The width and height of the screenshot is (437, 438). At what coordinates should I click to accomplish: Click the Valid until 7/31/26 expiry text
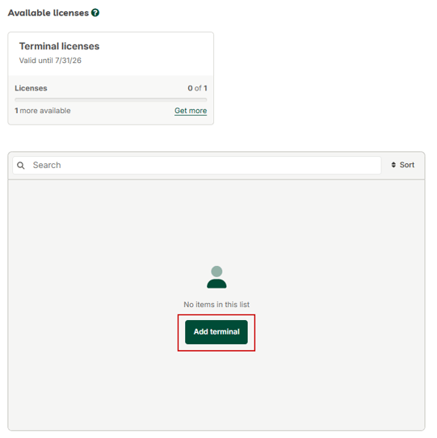[x=50, y=61]
